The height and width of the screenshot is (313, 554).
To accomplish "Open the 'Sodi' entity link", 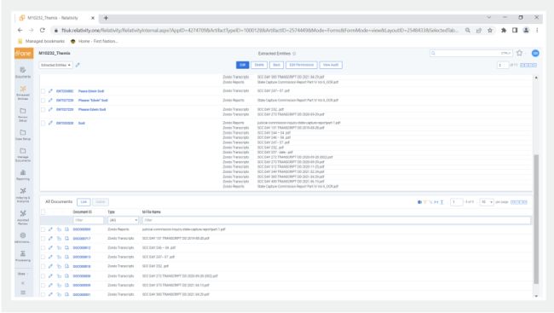I will pyautogui.click(x=82, y=123).
